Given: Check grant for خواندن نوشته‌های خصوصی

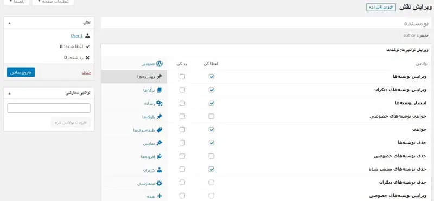Looking at the screenshot, I should click(212, 116).
